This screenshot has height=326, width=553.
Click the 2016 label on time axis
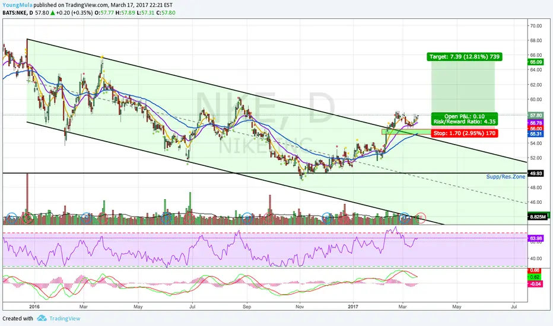pos(34,306)
